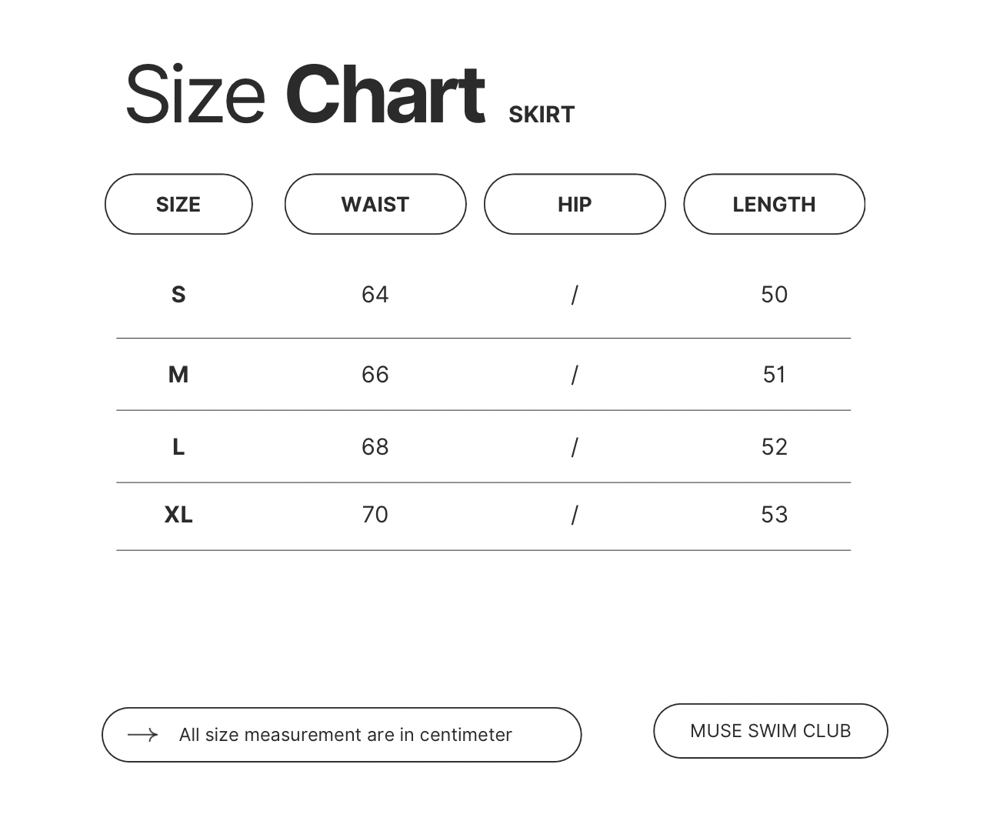
Task: Select the L size row label
Action: pyautogui.click(x=178, y=447)
